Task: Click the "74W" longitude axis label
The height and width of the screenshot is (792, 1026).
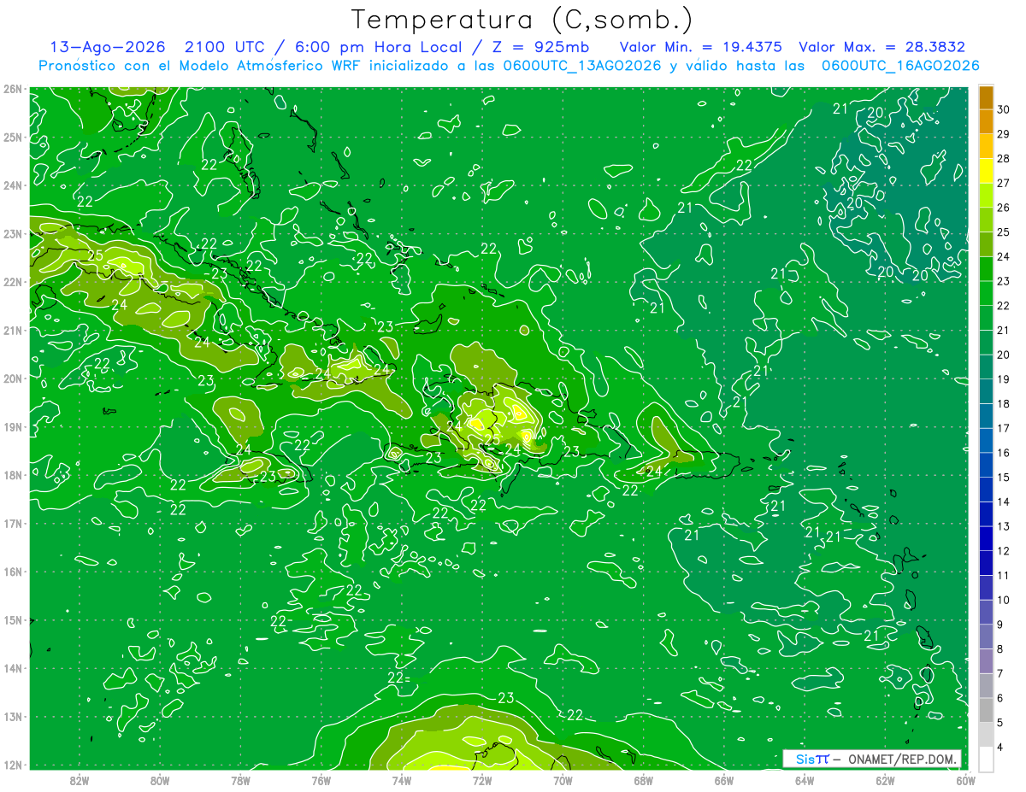Action: tap(402, 779)
